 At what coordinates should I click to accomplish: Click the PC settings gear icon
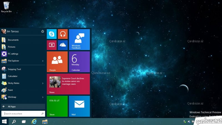(x=4, y=54)
